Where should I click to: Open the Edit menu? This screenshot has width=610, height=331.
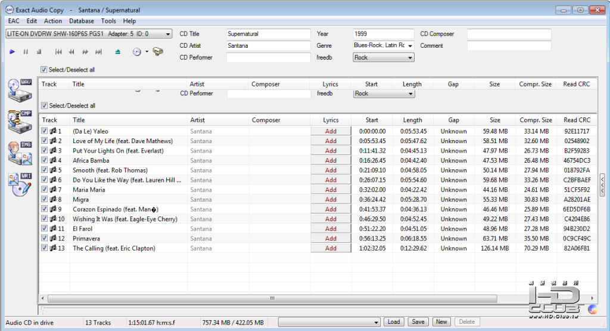(32, 21)
